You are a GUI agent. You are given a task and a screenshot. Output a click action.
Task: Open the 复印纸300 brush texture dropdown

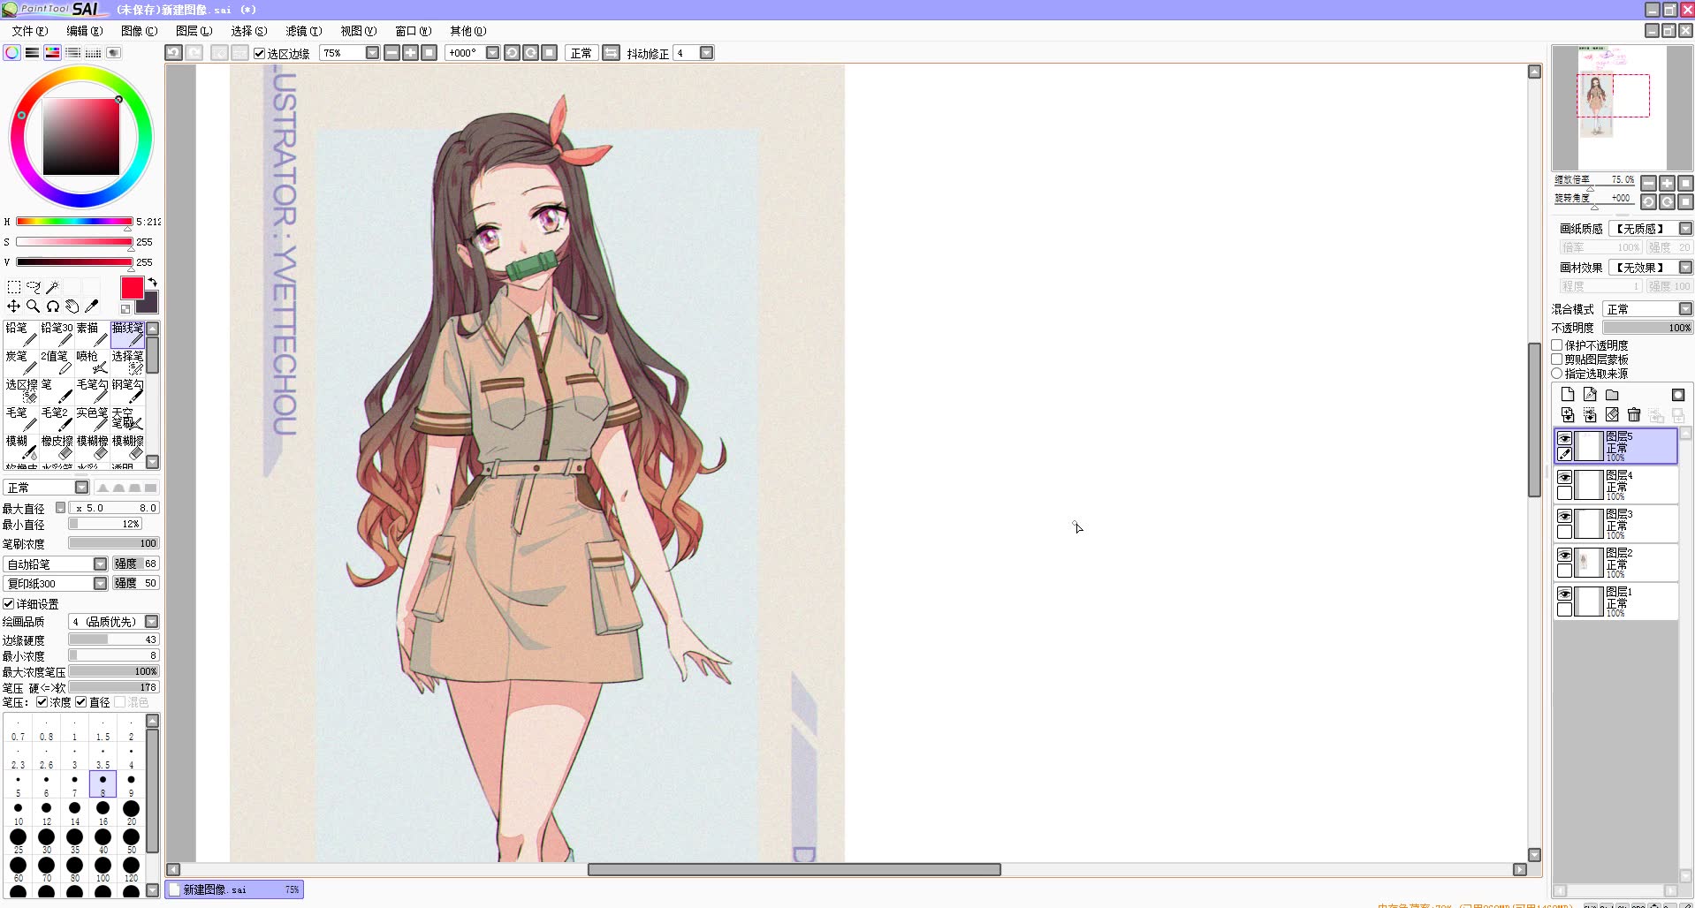click(x=100, y=584)
